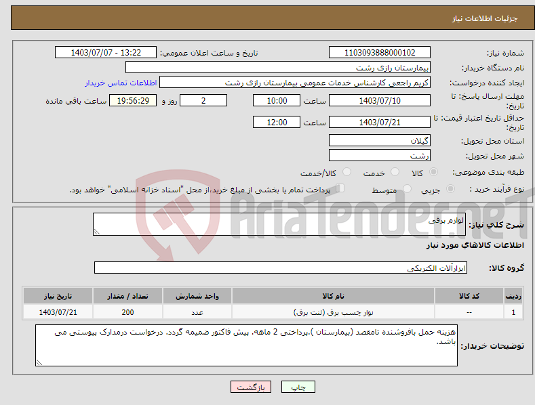535x405 pixels.
Task: Click the resize handle of شرح کلی نیاز textarea
Action: pyautogui.click(x=96, y=232)
